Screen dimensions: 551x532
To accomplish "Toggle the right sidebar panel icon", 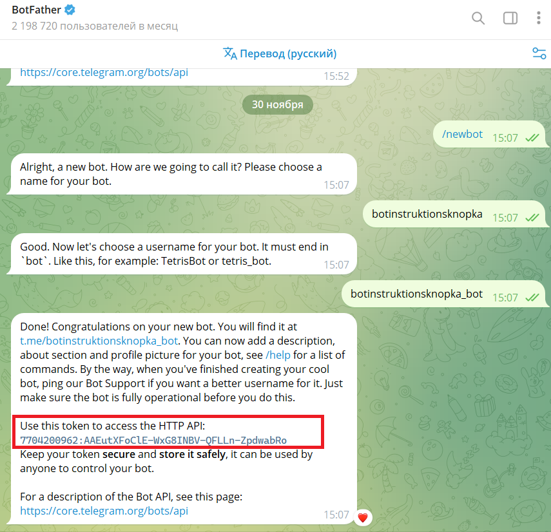I will pos(510,18).
